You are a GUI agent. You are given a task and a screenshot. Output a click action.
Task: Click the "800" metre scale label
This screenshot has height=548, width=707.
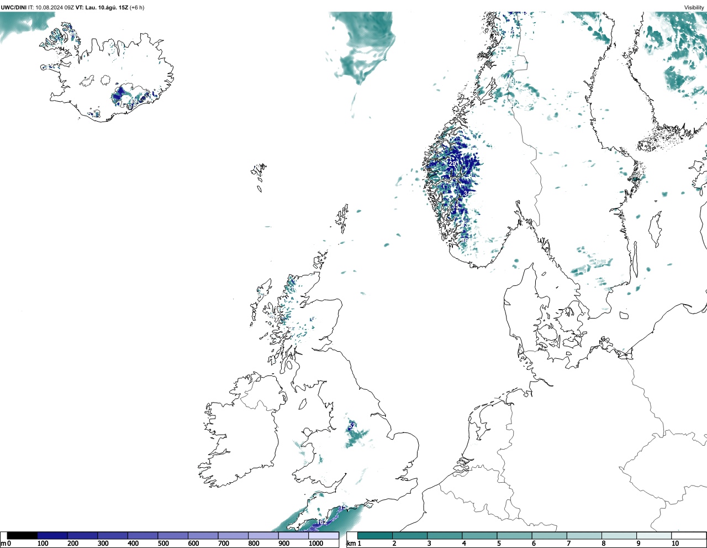[x=254, y=544]
